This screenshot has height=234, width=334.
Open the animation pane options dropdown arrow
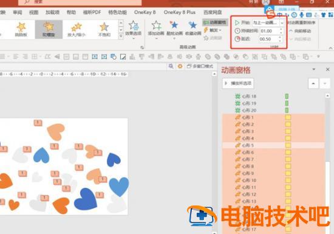(x=313, y=69)
